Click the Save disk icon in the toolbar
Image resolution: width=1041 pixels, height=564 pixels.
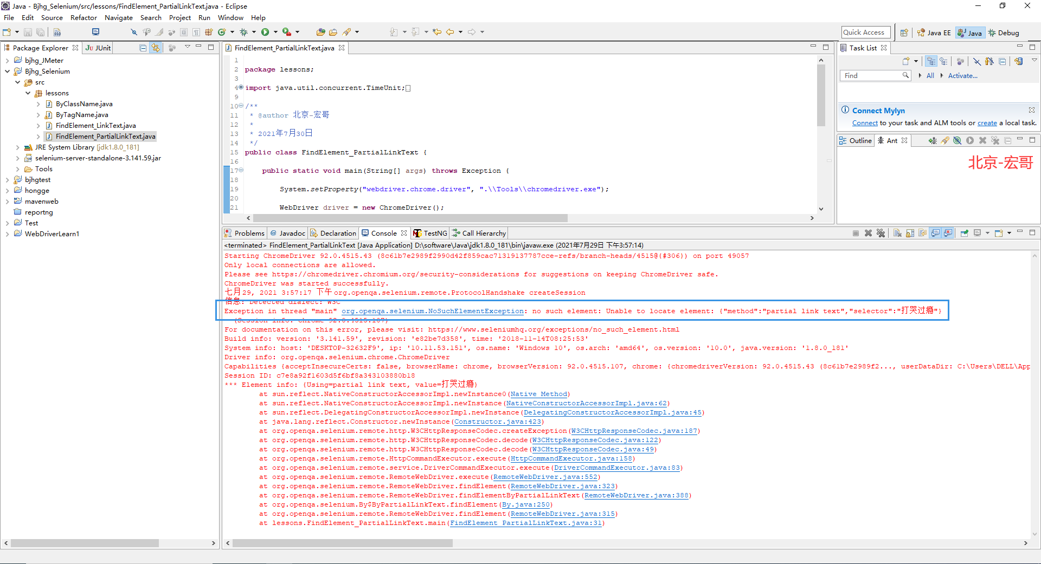28,32
